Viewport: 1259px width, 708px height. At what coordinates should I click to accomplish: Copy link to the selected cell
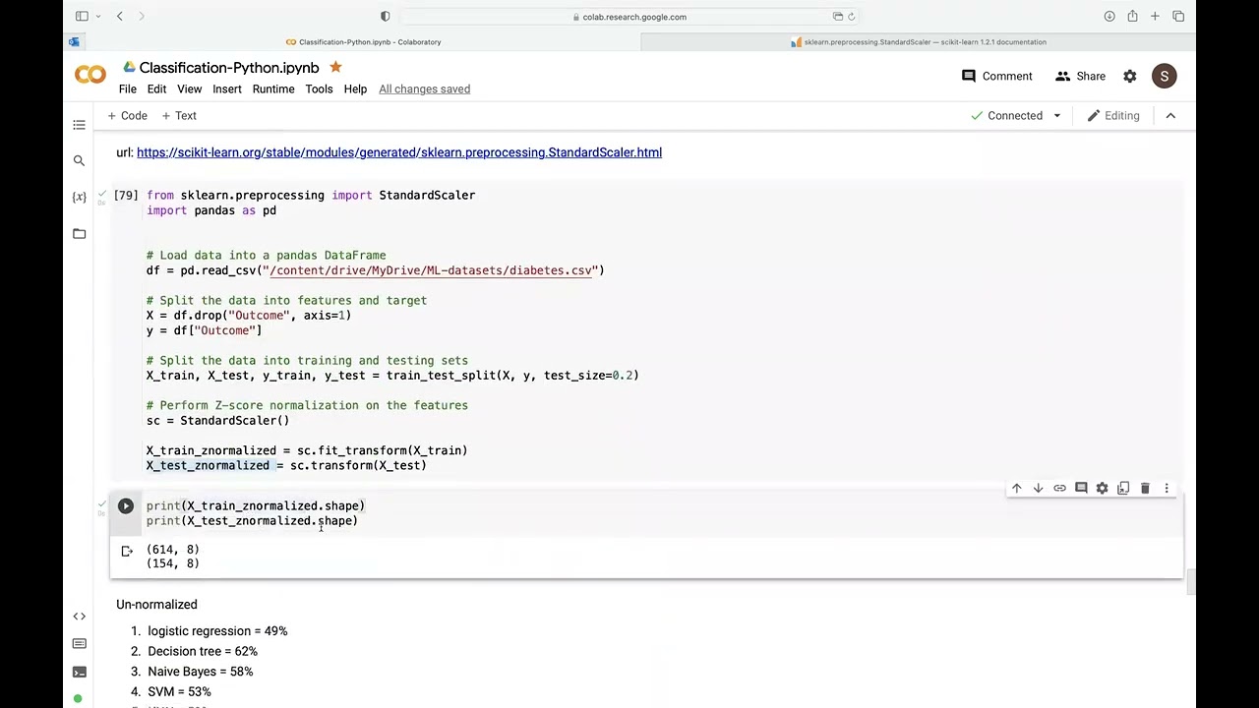point(1059,489)
